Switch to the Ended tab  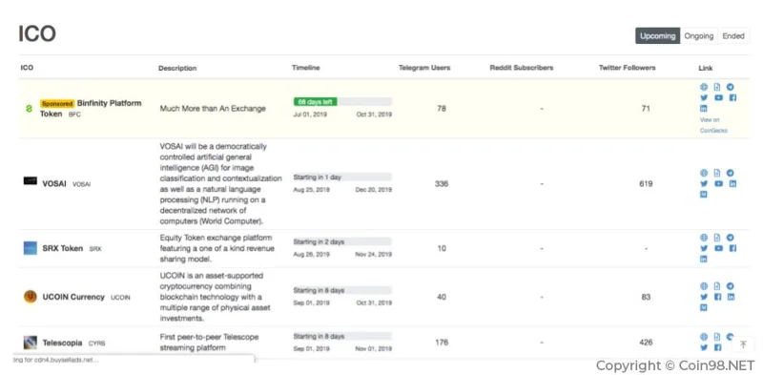[733, 36]
